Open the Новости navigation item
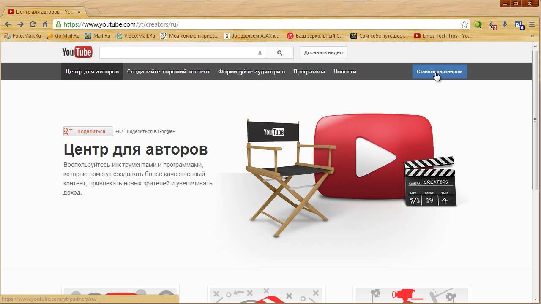This screenshot has width=541, height=304. click(344, 71)
